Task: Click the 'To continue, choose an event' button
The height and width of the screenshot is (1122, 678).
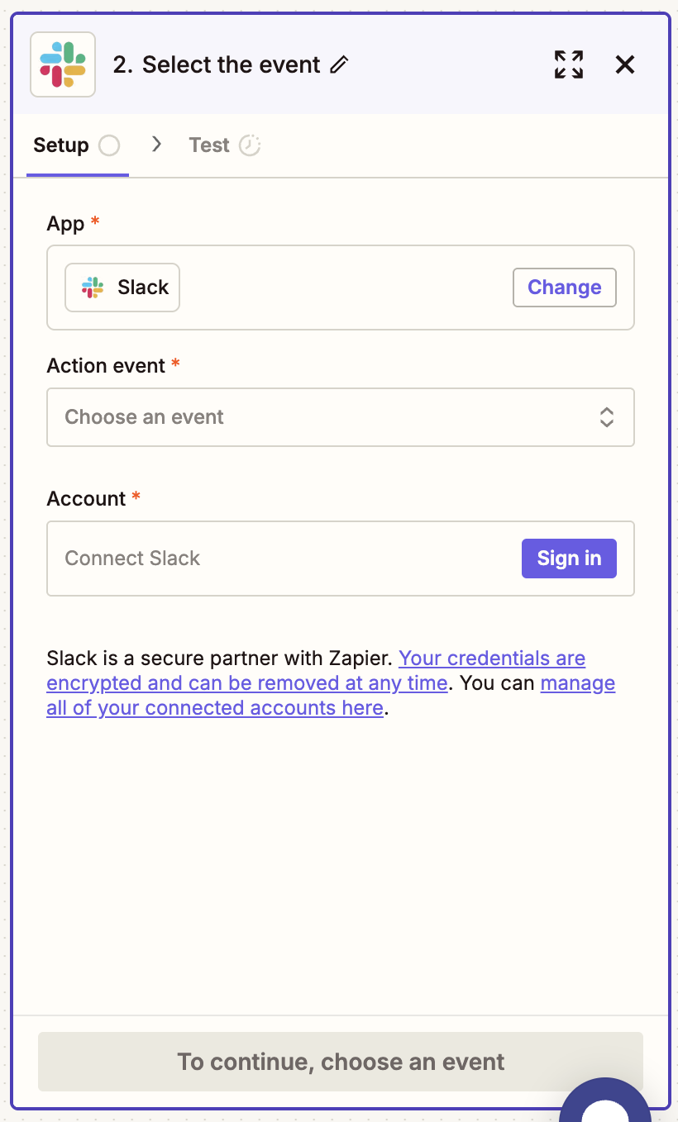Action: (x=340, y=1062)
